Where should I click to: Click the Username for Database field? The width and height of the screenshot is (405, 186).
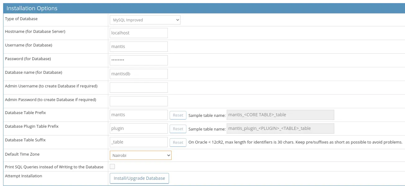pos(138,46)
